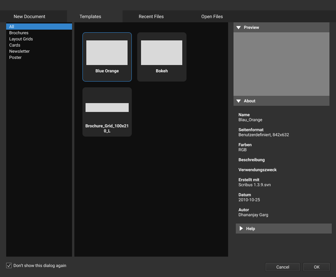Pick the Newsletter category

click(19, 52)
